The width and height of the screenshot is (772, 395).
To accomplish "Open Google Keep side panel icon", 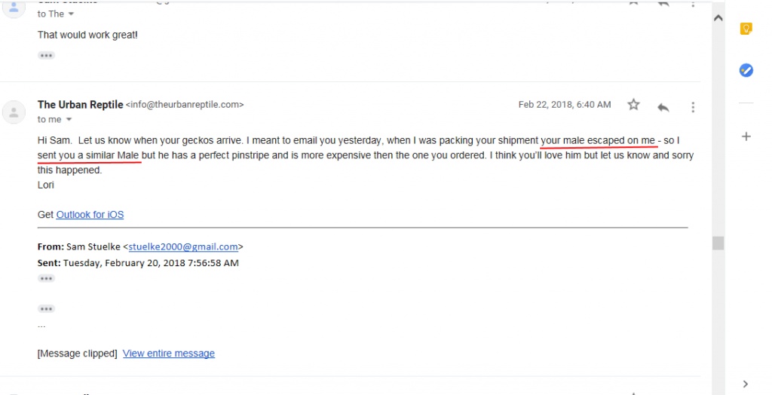I will (x=746, y=29).
